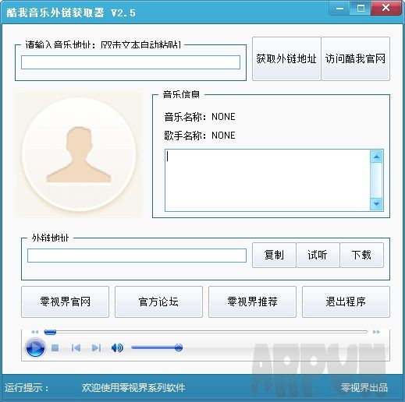Mute audio using the speaker icon
The image size is (405, 402).
(x=117, y=347)
